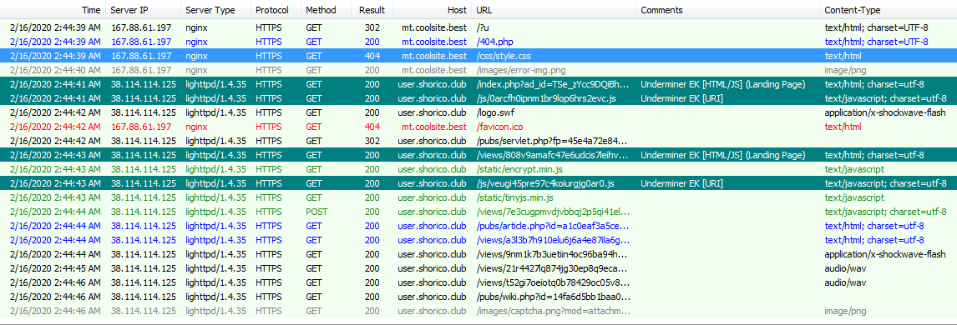Viewport: 957px width, 325px height.
Task: Select the /views/808v9amafc47e6udcis7leihv row
Action: click(478, 155)
